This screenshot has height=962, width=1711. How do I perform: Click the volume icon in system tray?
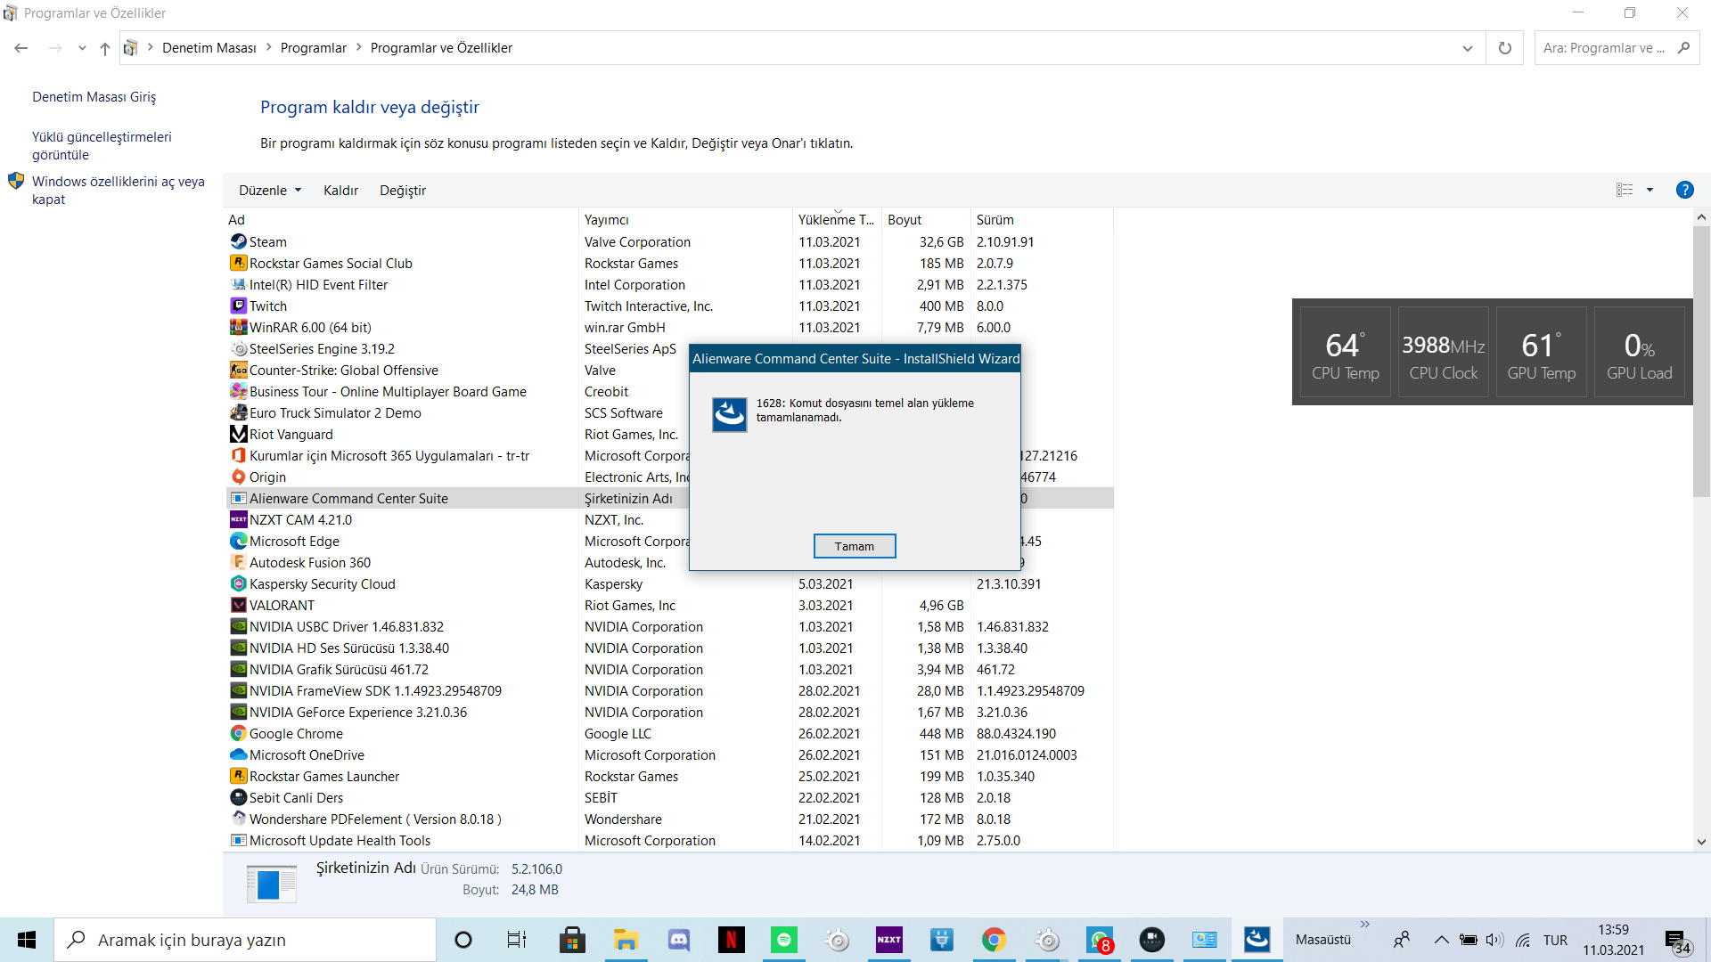pos(1494,940)
